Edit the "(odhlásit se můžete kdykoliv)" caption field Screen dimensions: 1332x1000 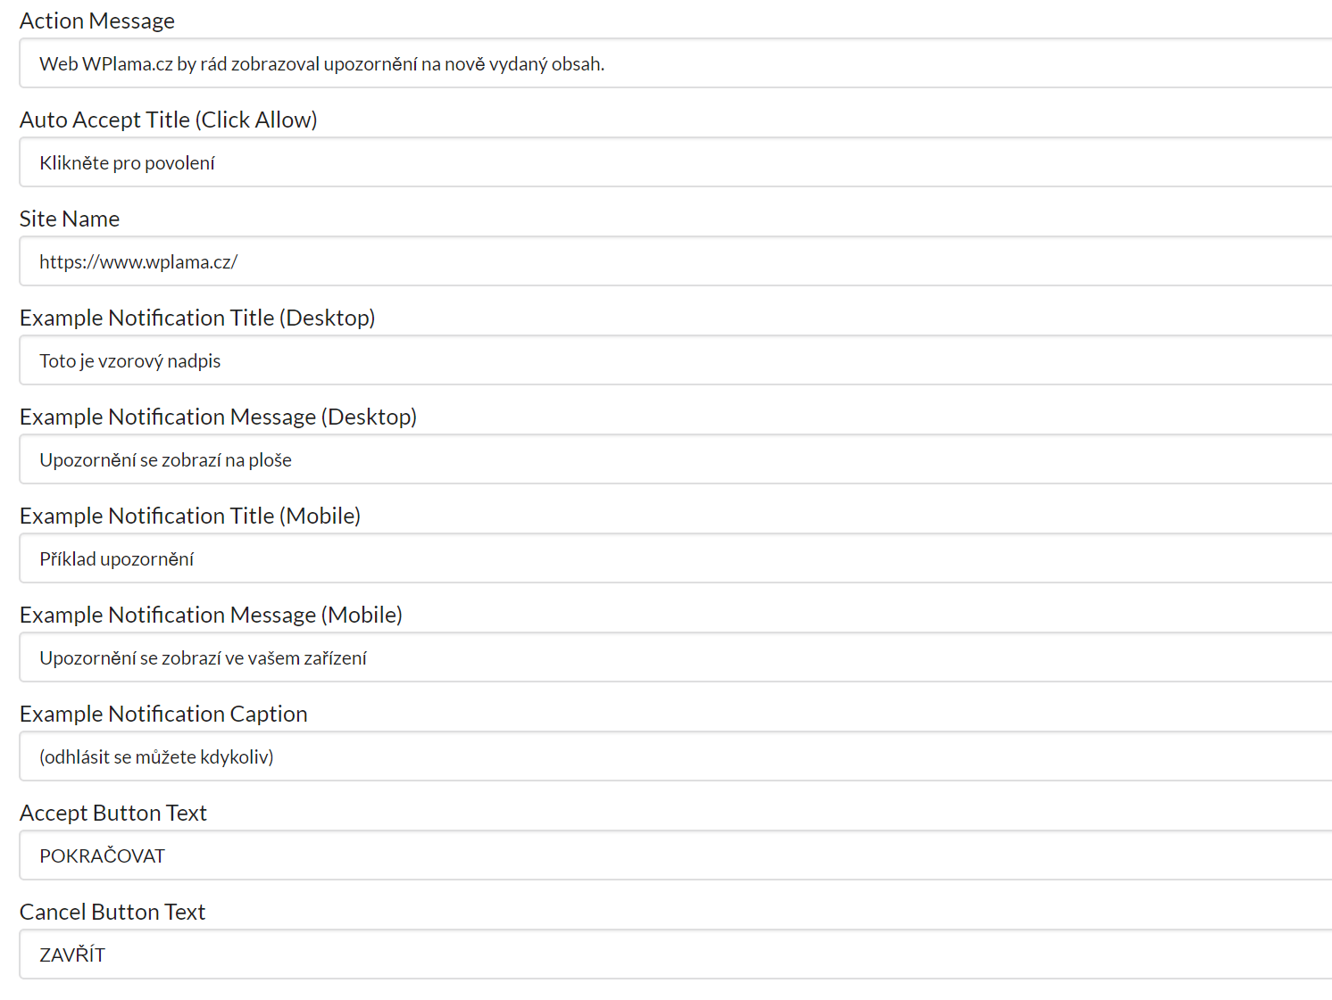click(x=676, y=756)
